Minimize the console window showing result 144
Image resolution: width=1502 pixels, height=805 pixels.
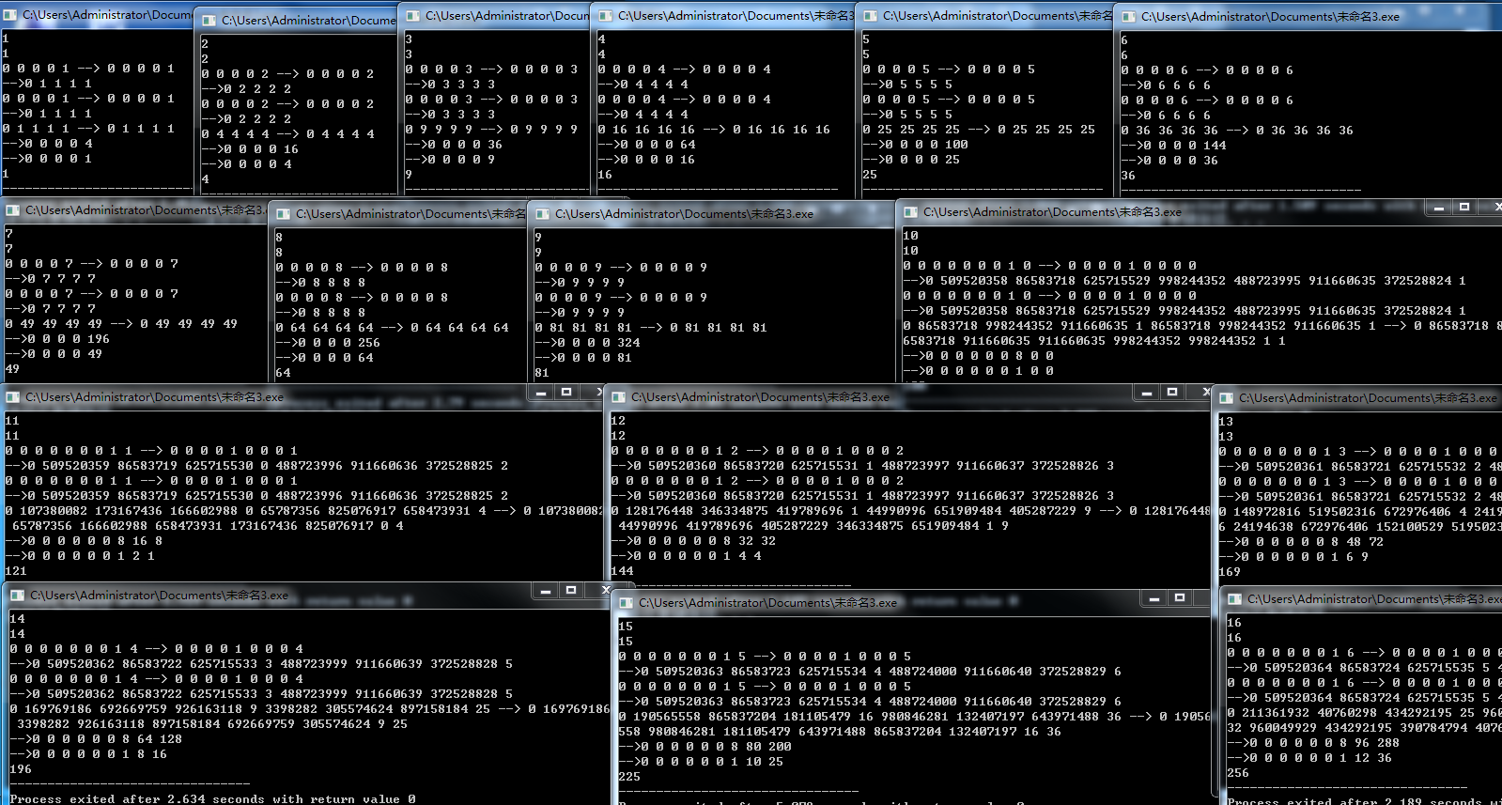(x=1146, y=393)
